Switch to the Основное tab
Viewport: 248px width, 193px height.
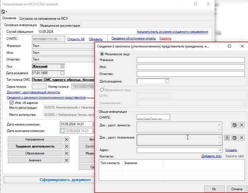coord(9,18)
